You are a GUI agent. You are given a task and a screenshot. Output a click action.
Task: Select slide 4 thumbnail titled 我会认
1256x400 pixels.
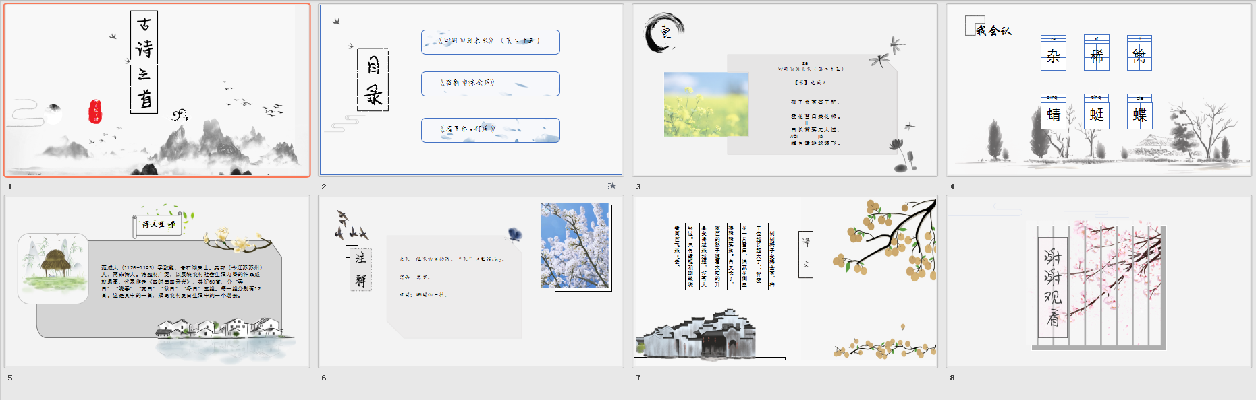(x=1099, y=90)
